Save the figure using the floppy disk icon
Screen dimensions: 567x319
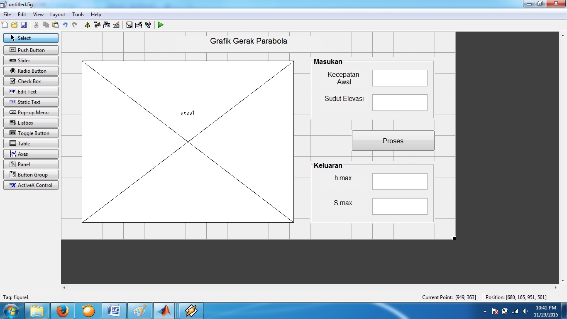(24, 25)
